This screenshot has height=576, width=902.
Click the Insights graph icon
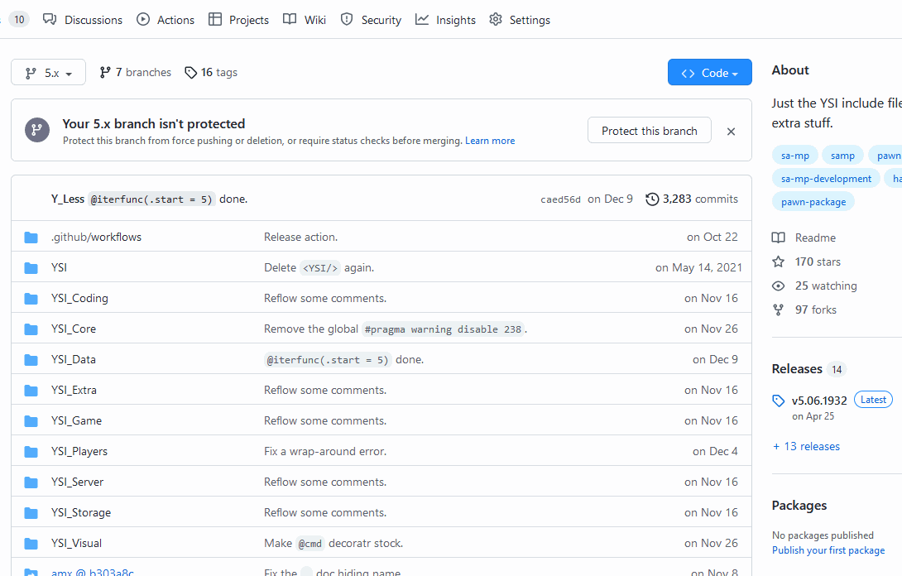tap(422, 20)
